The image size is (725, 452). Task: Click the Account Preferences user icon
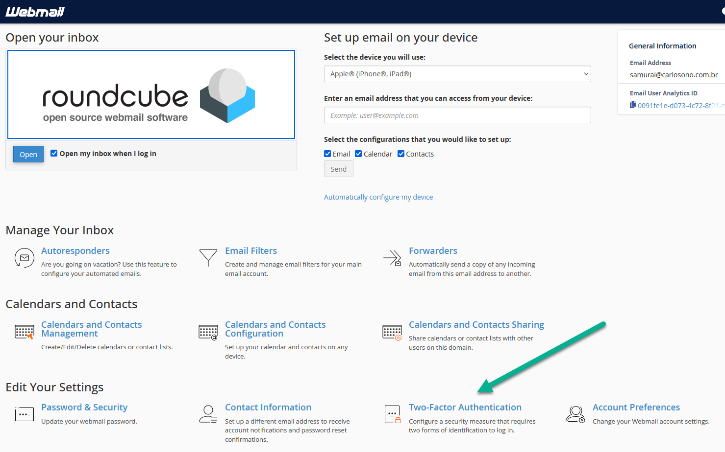pos(575,414)
